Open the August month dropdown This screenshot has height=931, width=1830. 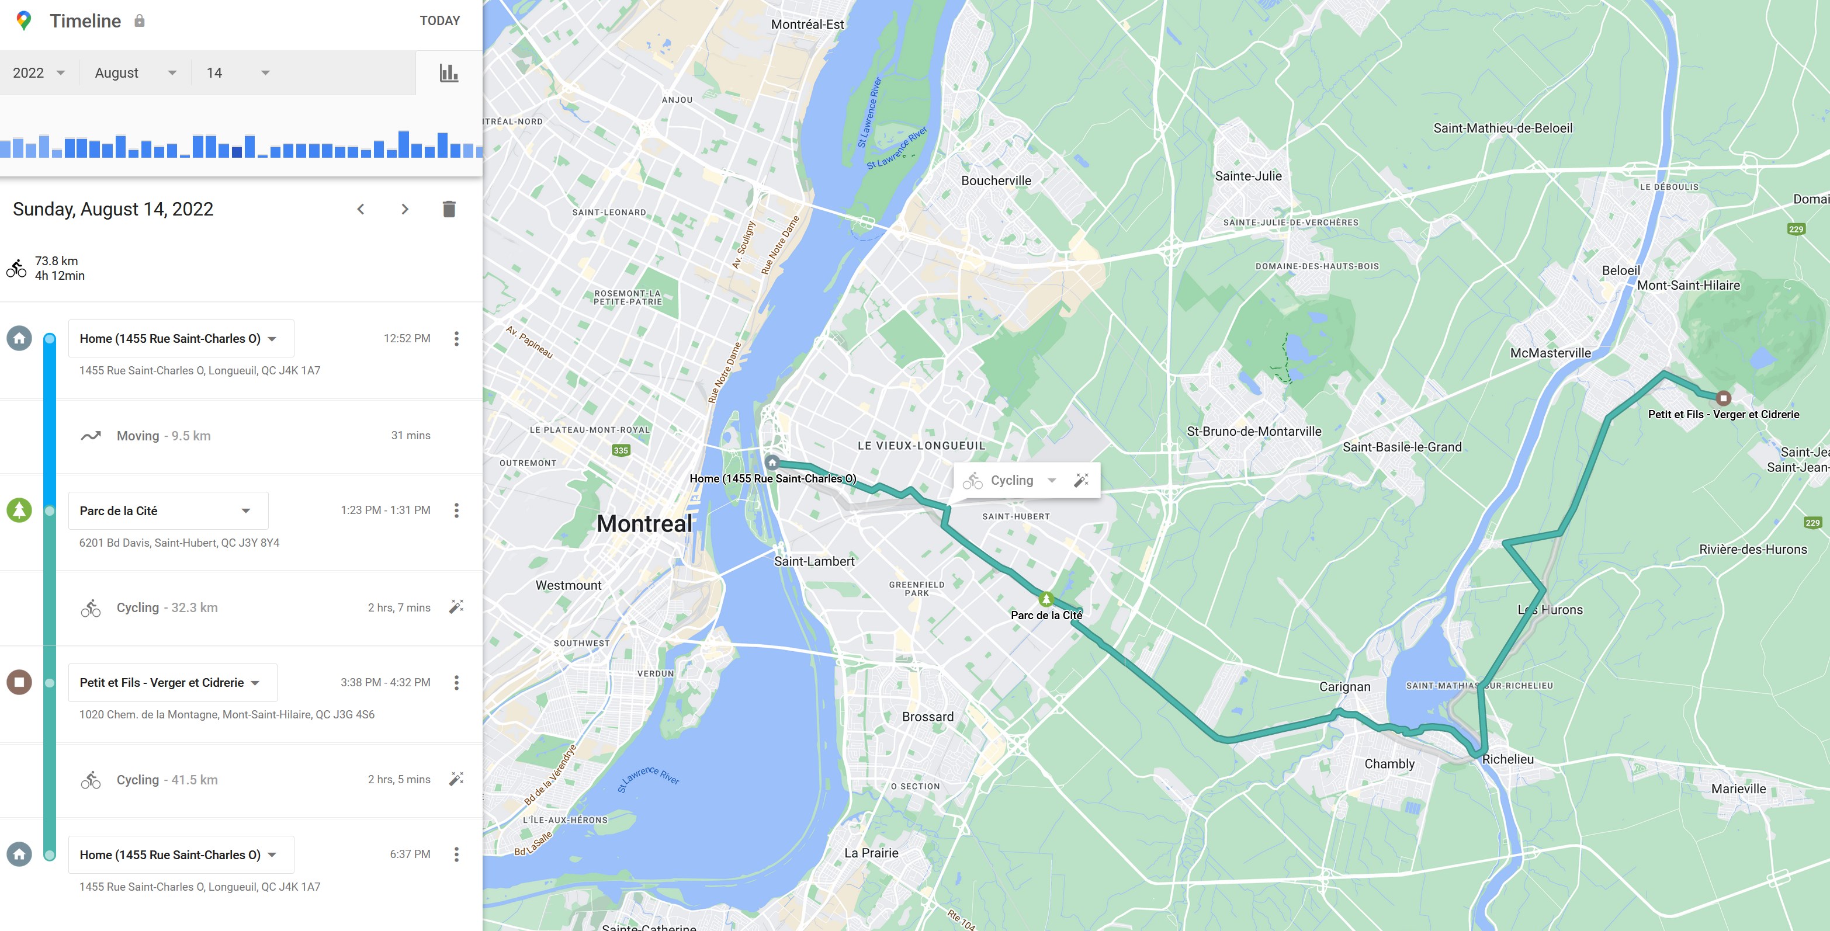135,72
